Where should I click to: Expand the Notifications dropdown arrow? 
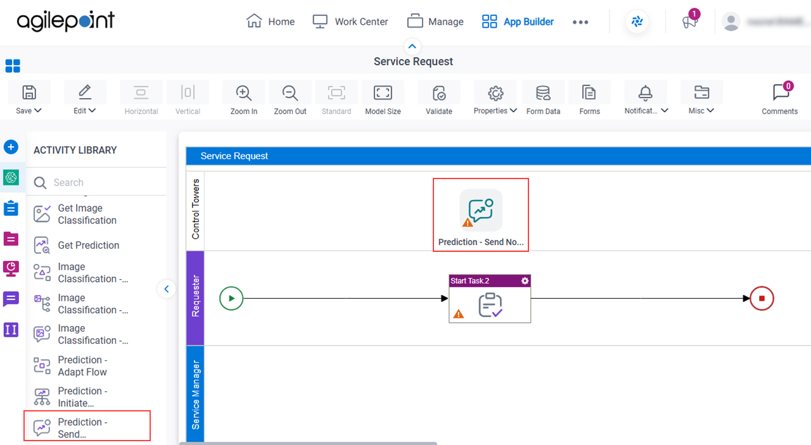click(665, 111)
